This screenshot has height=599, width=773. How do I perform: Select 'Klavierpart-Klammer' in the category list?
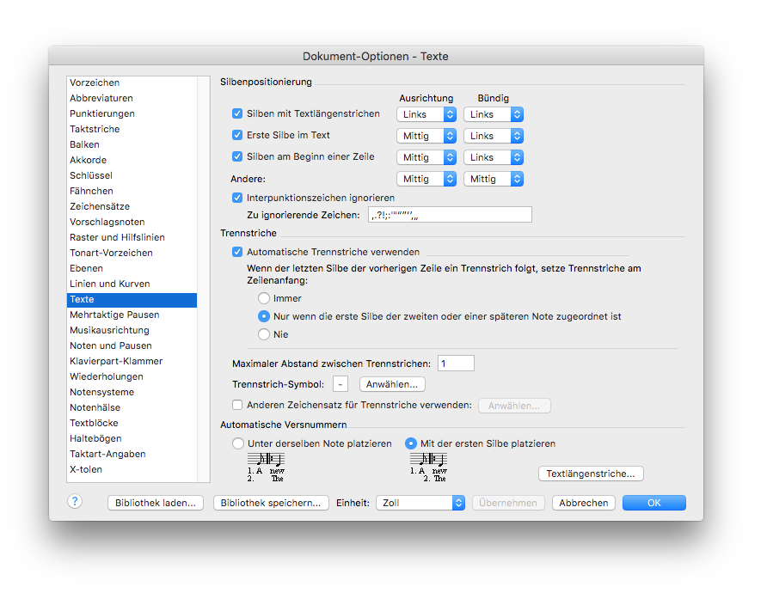coord(132,361)
